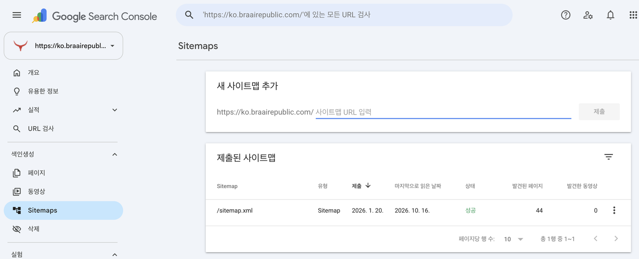Click the 발견된 페이지 column header
Image resolution: width=639 pixels, height=259 pixels.
coord(527,186)
